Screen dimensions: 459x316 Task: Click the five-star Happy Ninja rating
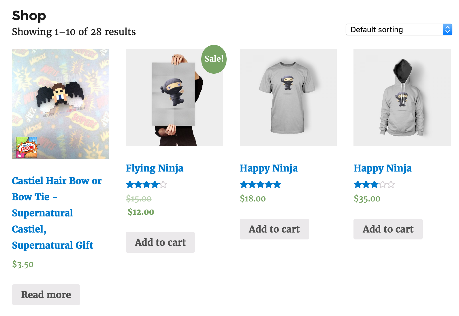(x=260, y=184)
